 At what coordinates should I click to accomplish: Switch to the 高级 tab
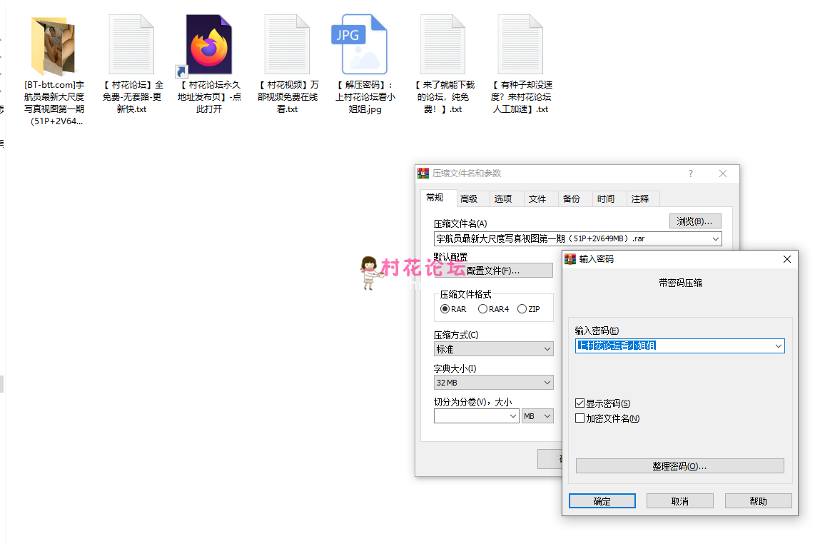pyautogui.click(x=469, y=199)
